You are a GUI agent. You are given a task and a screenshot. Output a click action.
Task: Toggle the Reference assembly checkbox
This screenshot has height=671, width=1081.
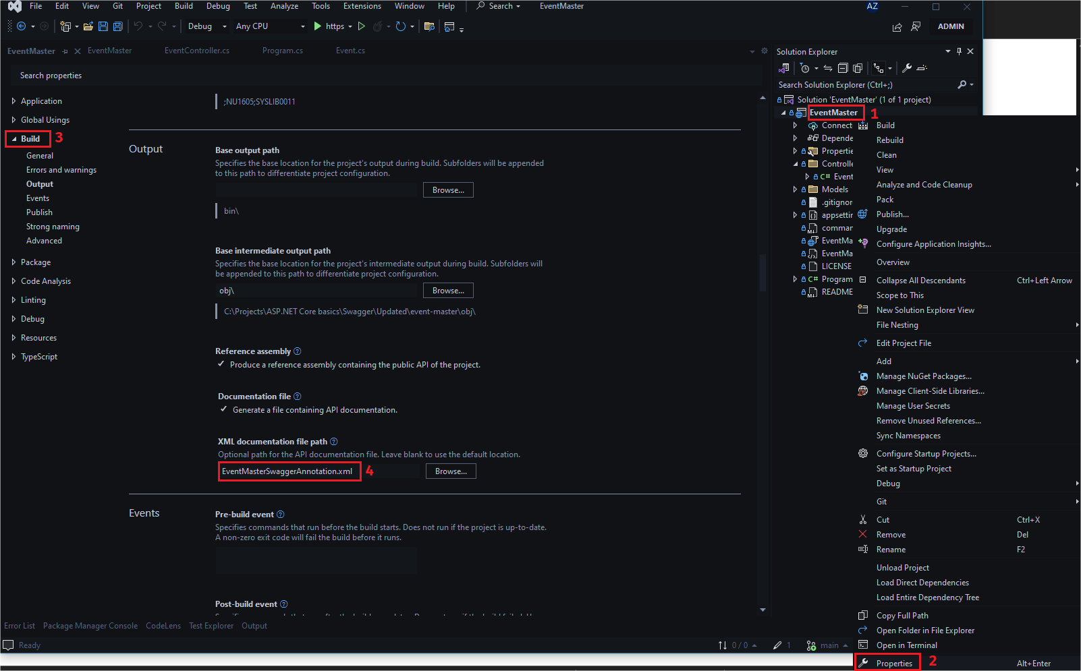click(221, 364)
